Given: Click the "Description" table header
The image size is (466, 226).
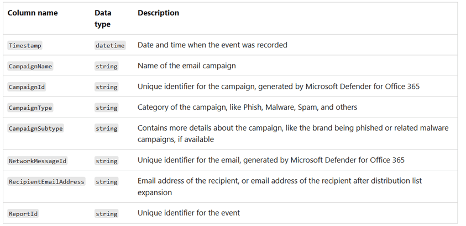Looking at the screenshot, I should coord(158,13).
